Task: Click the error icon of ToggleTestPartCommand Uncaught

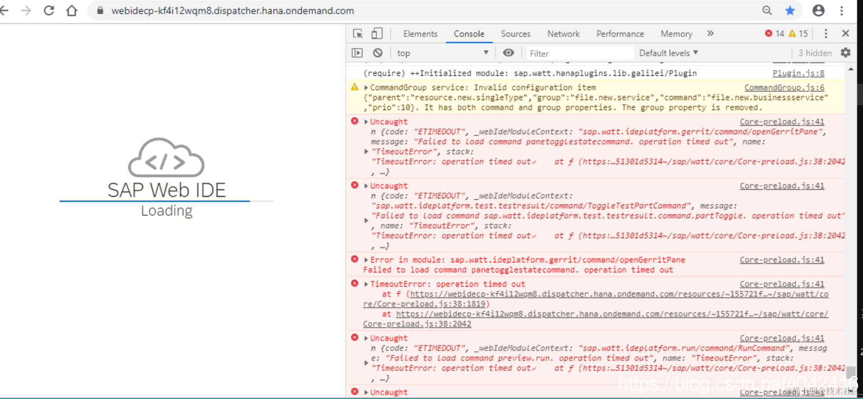Action: pos(355,185)
